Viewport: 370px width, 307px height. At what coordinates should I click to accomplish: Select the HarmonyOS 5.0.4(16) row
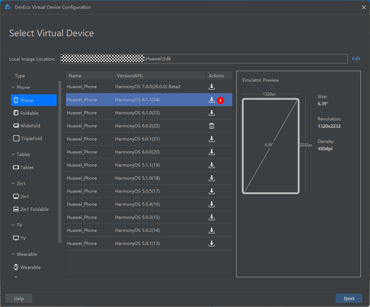tap(149, 204)
